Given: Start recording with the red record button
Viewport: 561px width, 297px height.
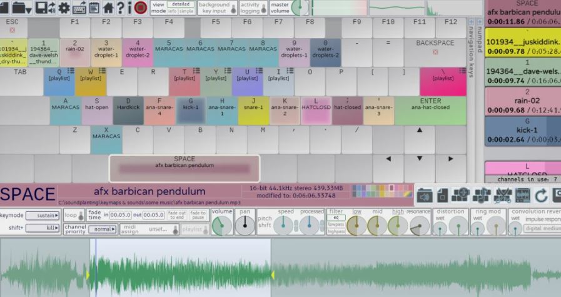Looking at the screenshot, I should (x=141, y=8).
